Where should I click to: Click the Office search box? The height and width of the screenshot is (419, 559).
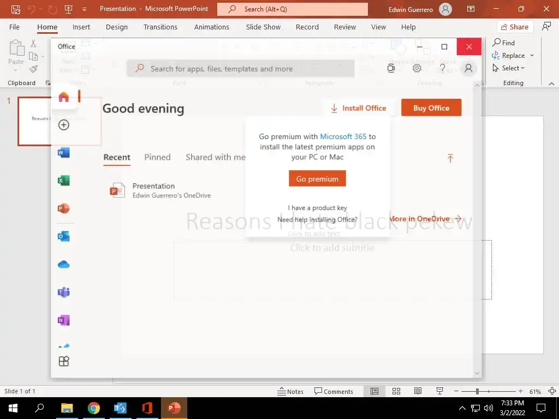click(x=241, y=68)
